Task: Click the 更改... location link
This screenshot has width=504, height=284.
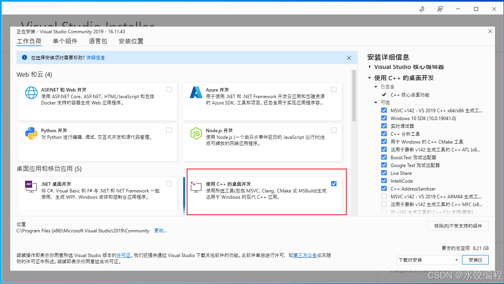Action: (160, 231)
